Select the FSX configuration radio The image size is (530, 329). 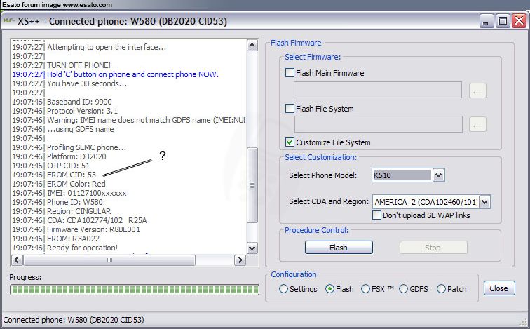click(365, 289)
